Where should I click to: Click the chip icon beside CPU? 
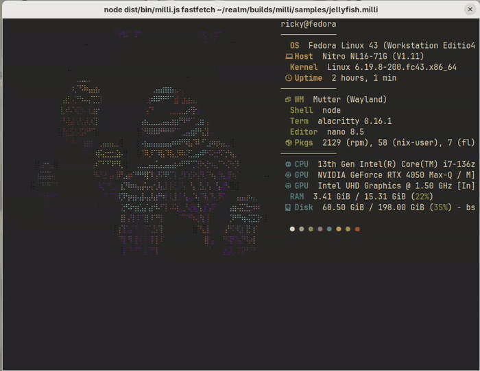[x=288, y=164]
